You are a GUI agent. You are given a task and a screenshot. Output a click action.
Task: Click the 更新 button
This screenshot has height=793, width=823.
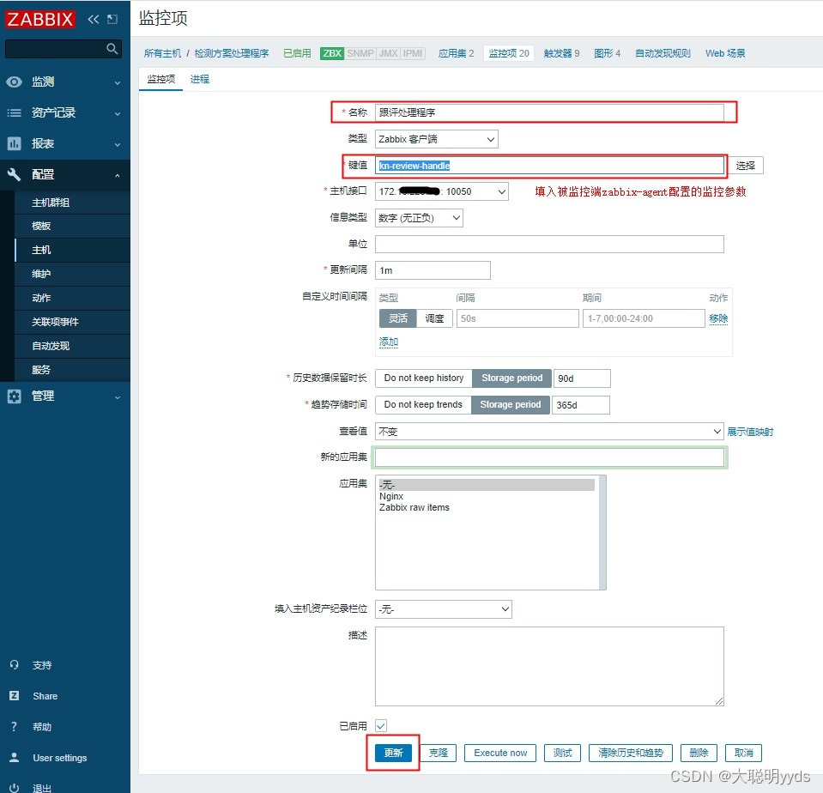(x=393, y=753)
